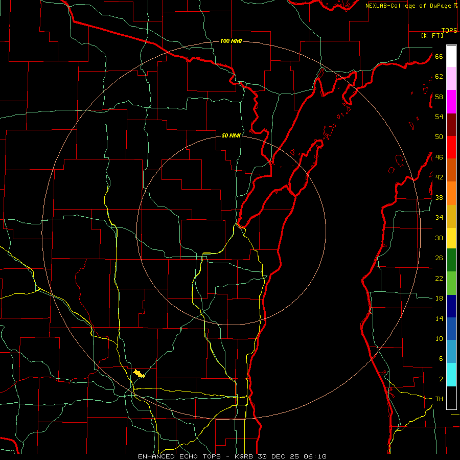Click the '100 NMI' range ring label
The height and width of the screenshot is (460, 460).
pyautogui.click(x=231, y=41)
